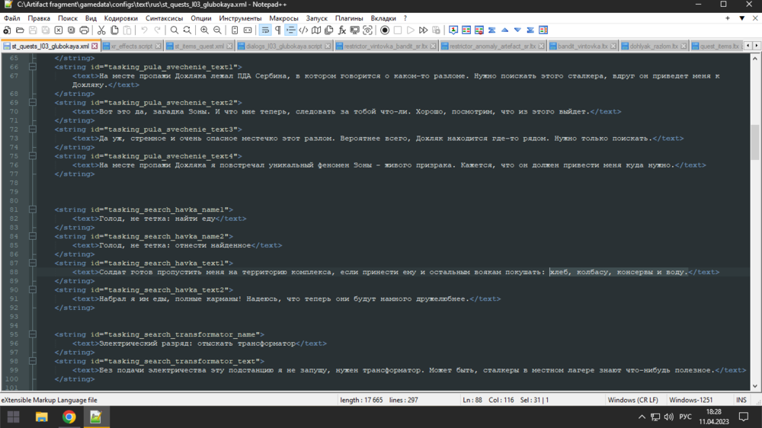
Task: Close the dohlyak_razlom.ltx tab
Action: click(684, 46)
